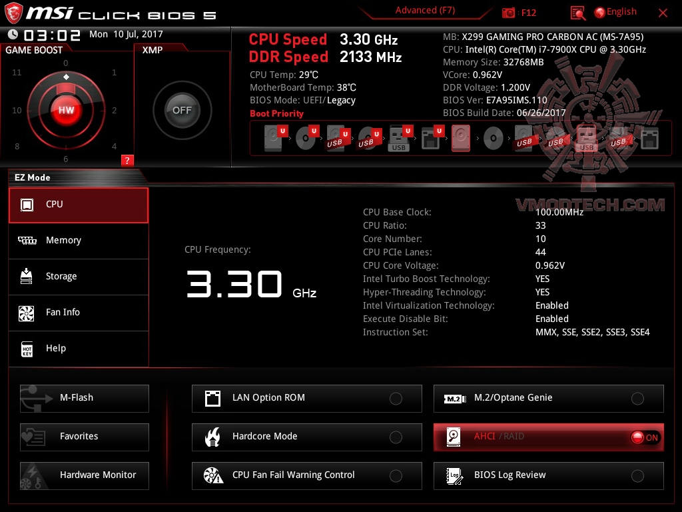Select the UEFI USB key boot device
This screenshot has height=512, width=682.
(x=400, y=138)
